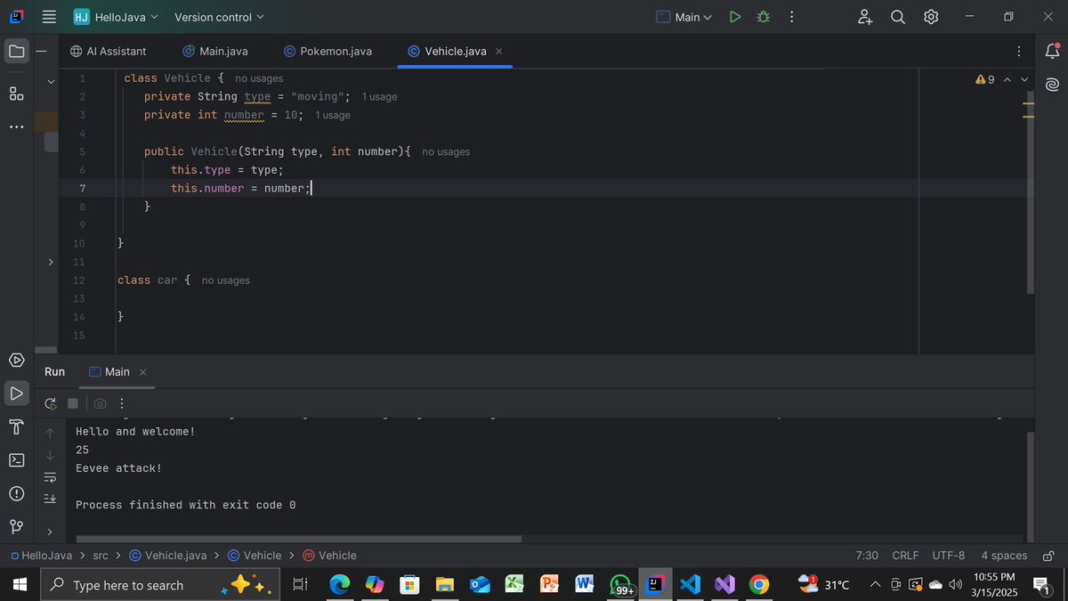Open Code With Me icon
1068x601 pixels.
[864, 17]
